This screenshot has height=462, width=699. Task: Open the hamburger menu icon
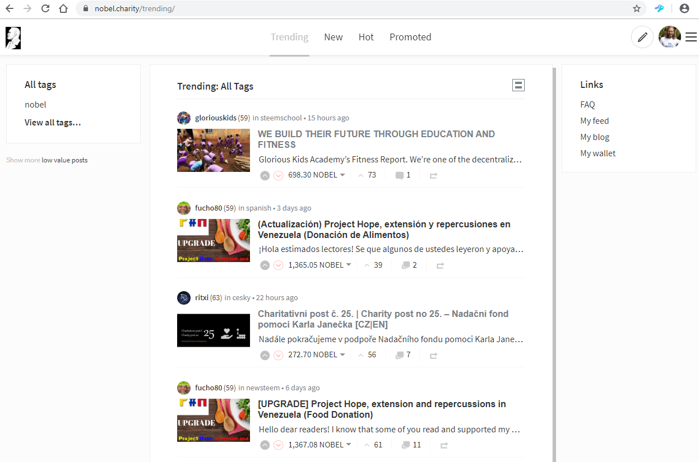tap(691, 38)
